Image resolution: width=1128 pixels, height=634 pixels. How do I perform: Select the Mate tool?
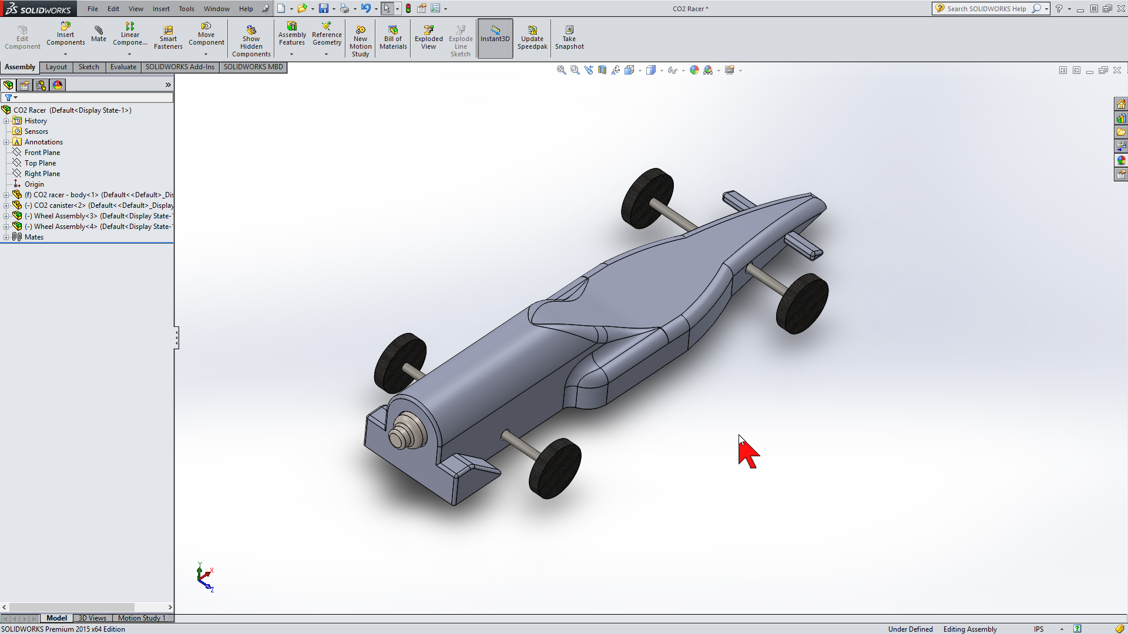click(98, 35)
